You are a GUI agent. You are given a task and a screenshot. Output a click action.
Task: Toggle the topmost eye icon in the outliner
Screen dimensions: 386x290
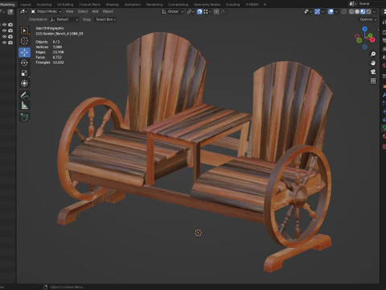click(5, 24)
